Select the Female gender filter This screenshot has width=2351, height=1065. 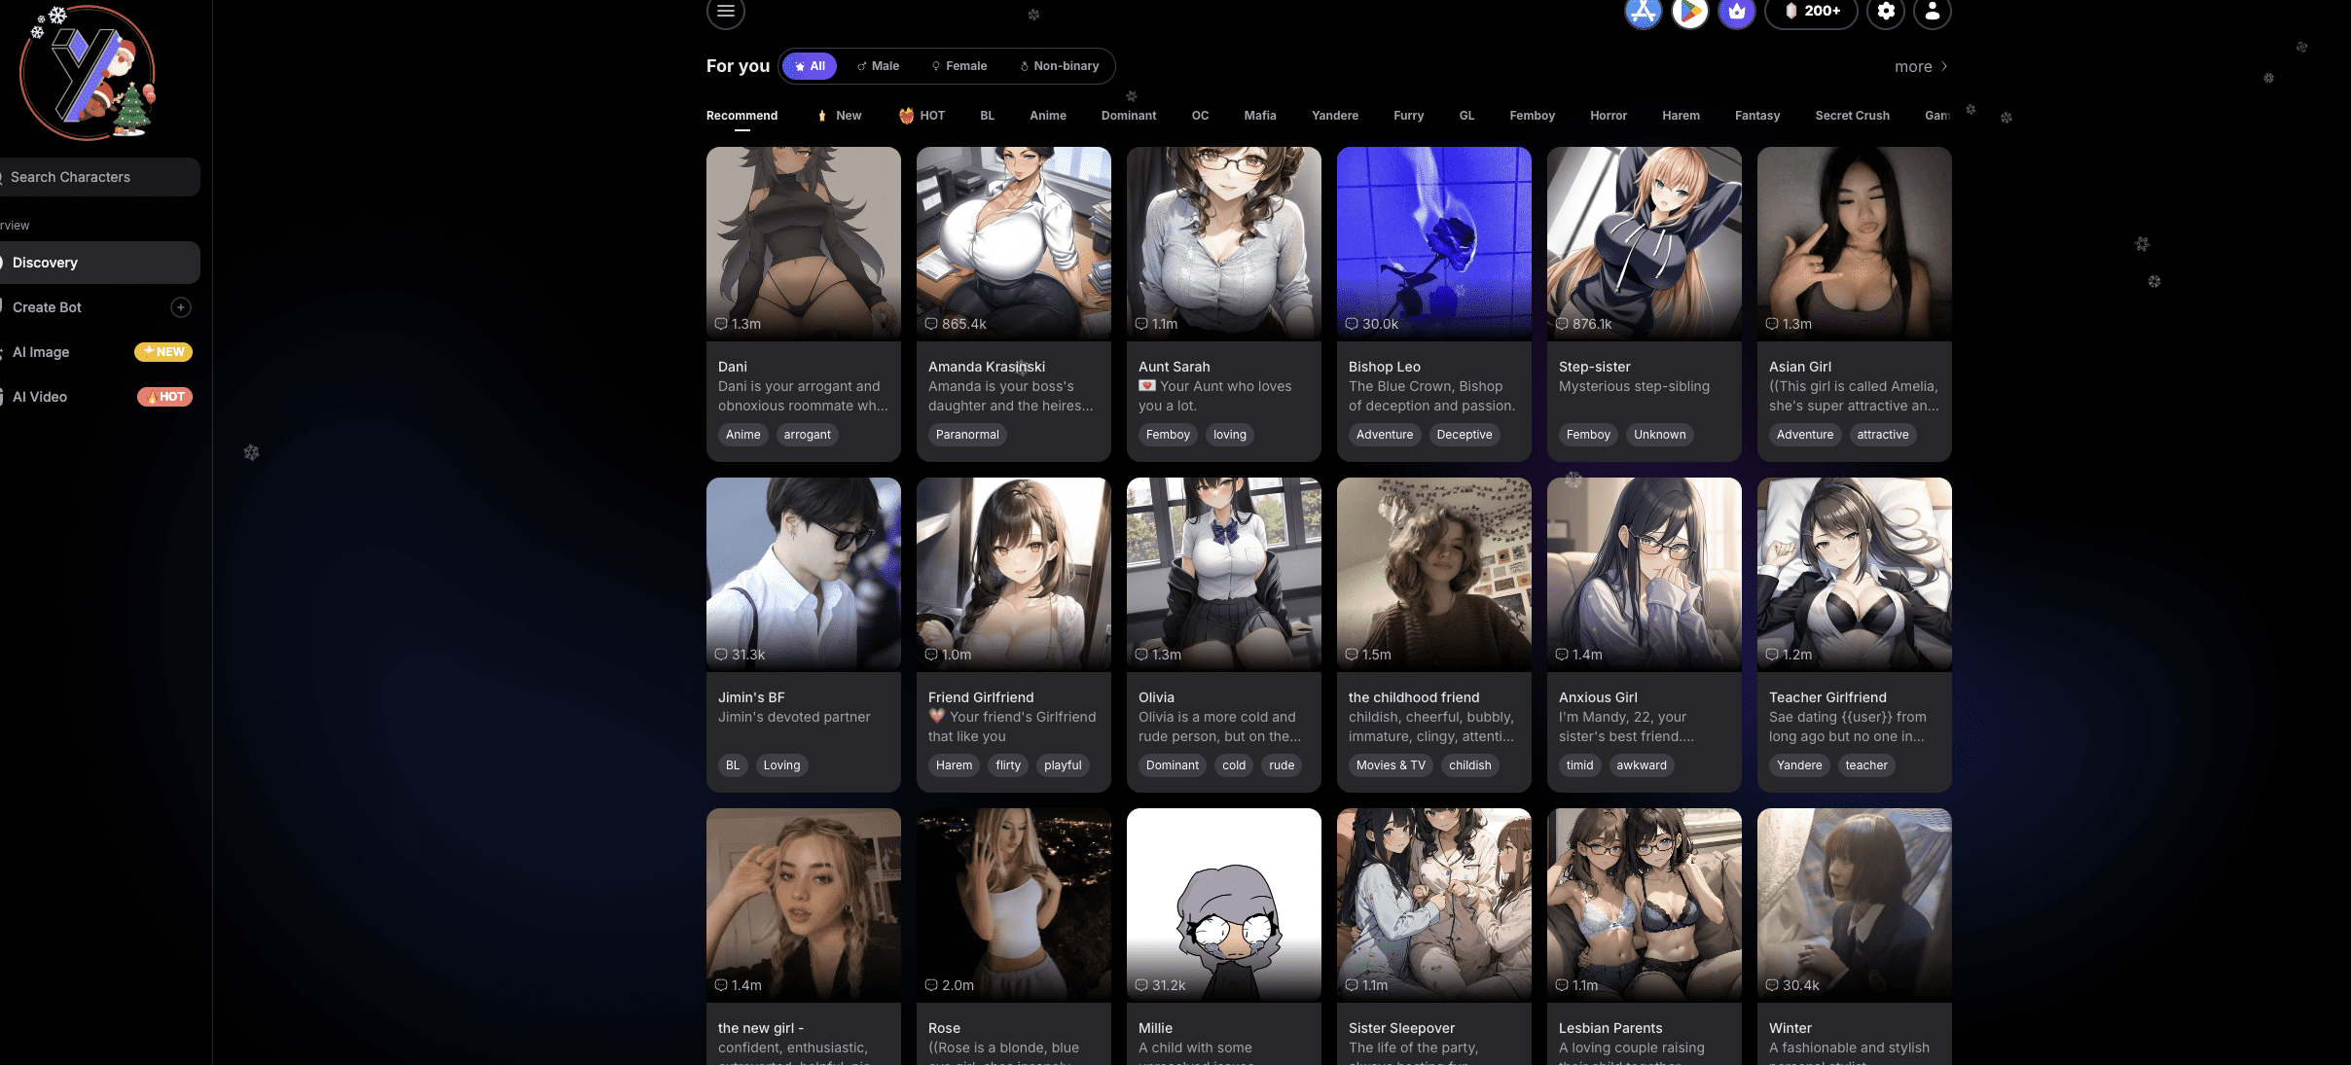click(x=959, y=66)
